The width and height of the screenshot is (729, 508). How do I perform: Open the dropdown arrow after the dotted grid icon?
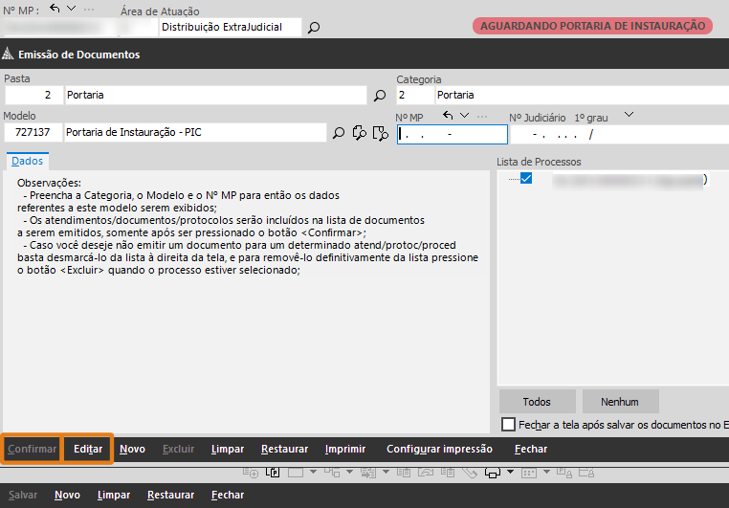(547, 472)
